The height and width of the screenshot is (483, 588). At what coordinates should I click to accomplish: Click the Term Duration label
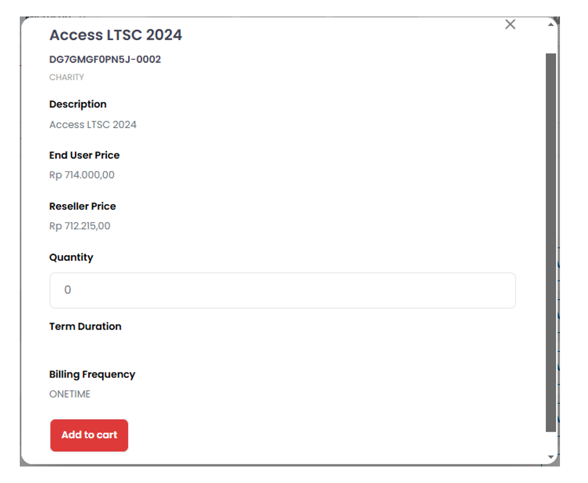click(x=85, y=327)
